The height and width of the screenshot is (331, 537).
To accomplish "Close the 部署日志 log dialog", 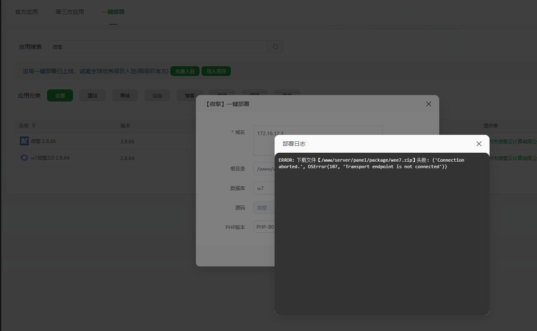I will pos(479,144).
